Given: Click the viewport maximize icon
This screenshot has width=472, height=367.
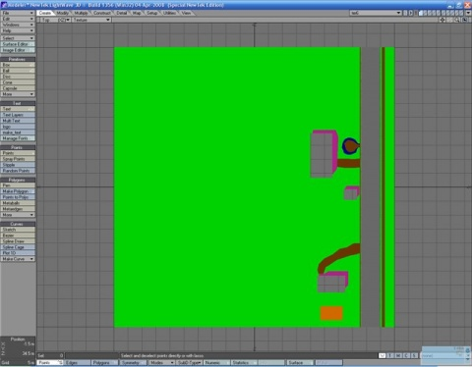Looking at the screenshot, I should [465, 20].
